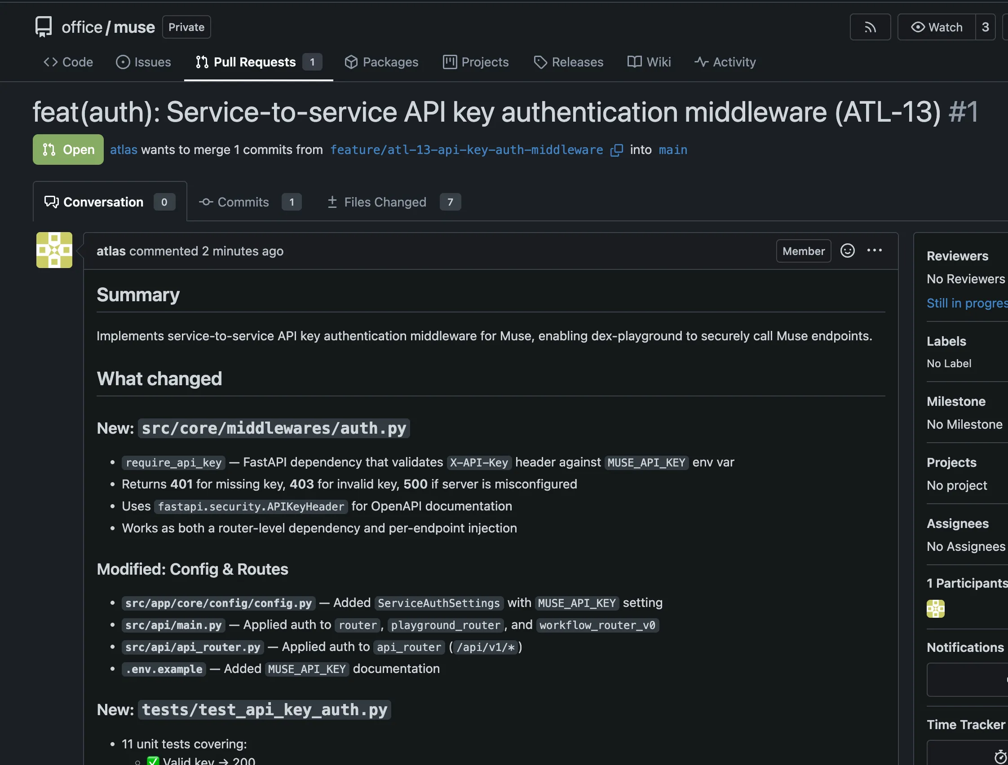Go to the Issues tab
The image size is (1008, 765).
point(144,62)
